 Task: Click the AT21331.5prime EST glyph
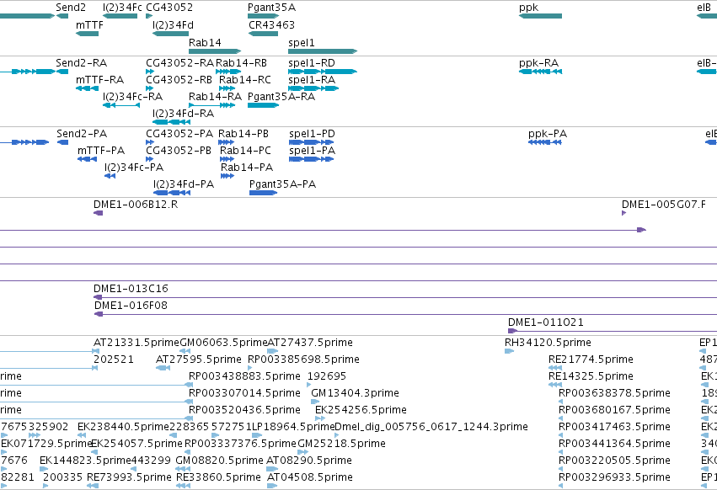tap(96, 351)
